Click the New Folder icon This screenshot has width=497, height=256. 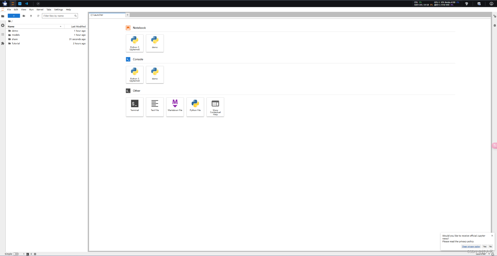pos(24,16)
